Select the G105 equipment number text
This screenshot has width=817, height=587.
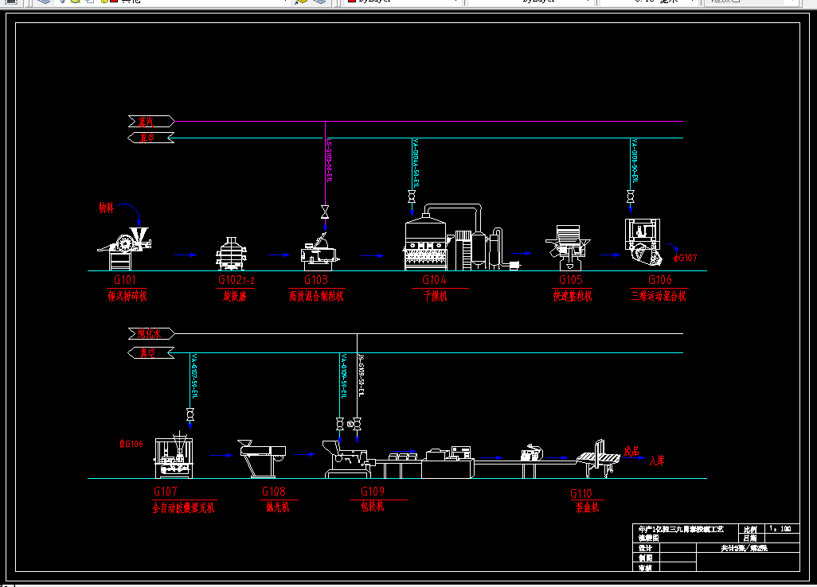(570, 280)
